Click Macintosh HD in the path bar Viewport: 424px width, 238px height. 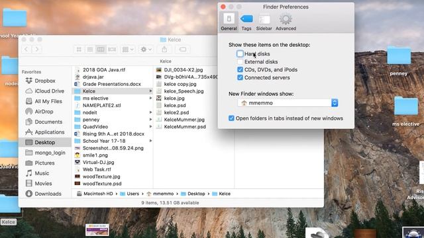tap(95, 194)
